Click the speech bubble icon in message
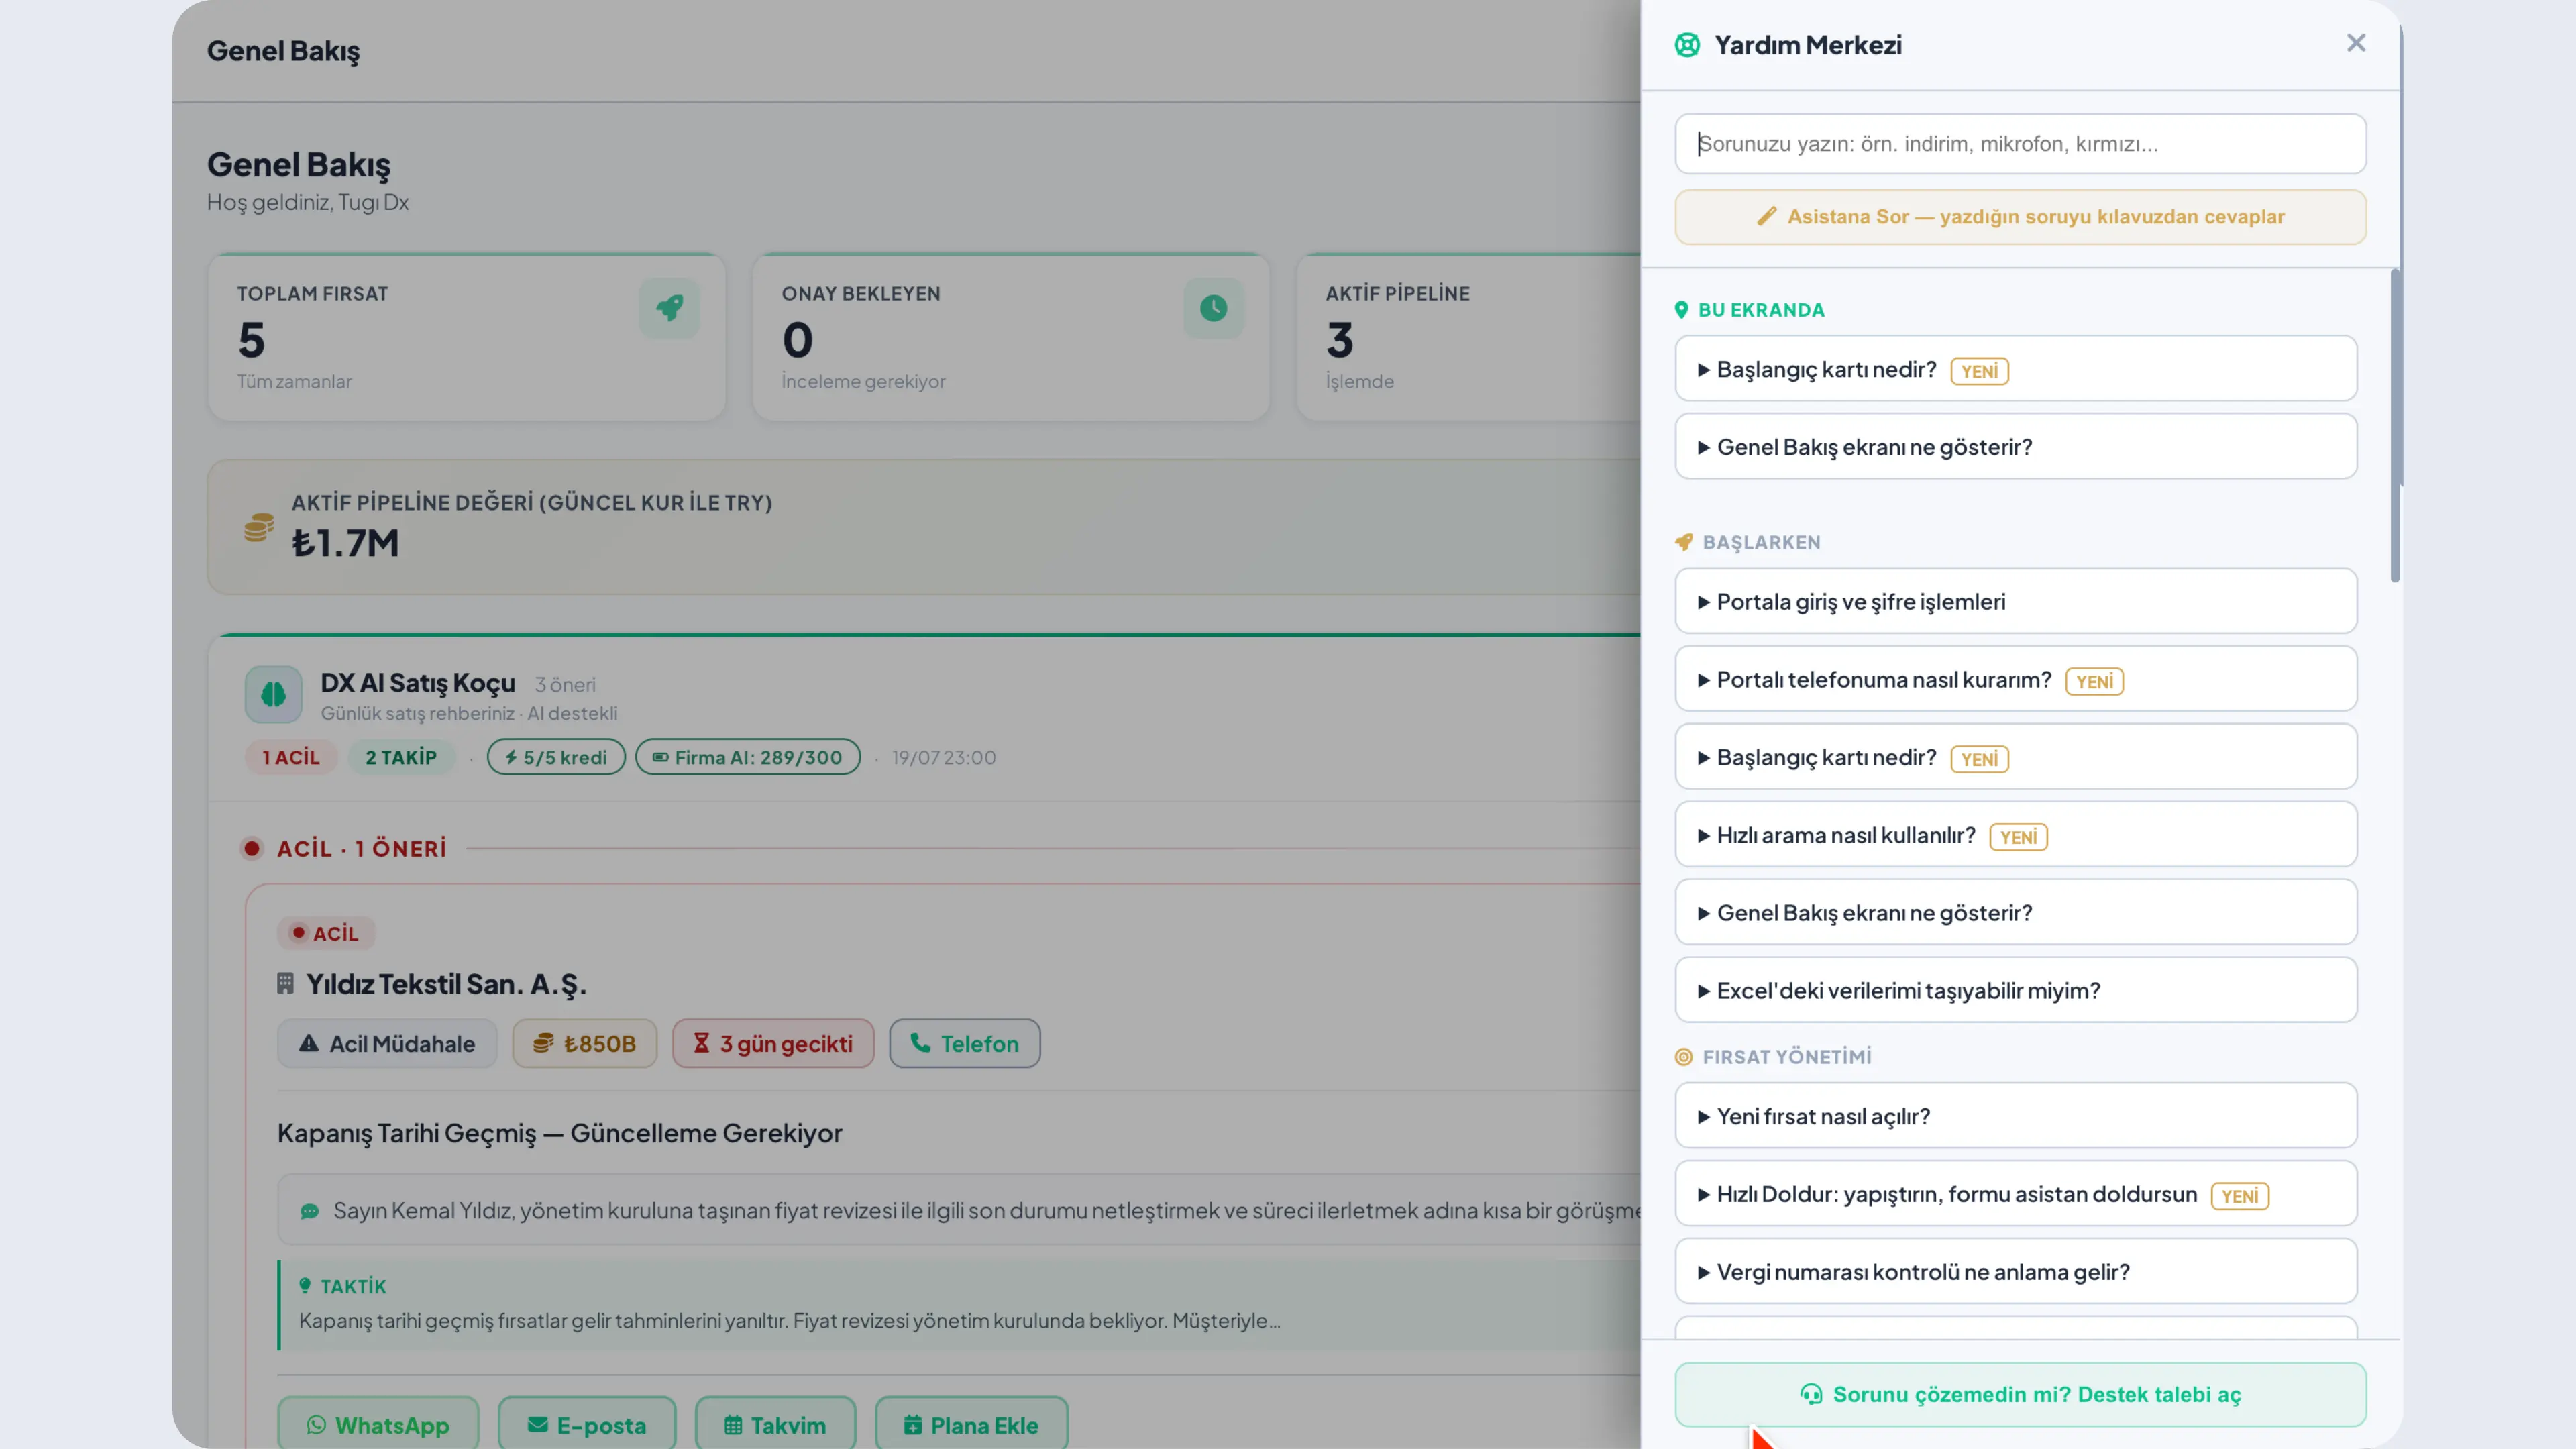2576x1449 pixels. click(x=310, y=1211)
